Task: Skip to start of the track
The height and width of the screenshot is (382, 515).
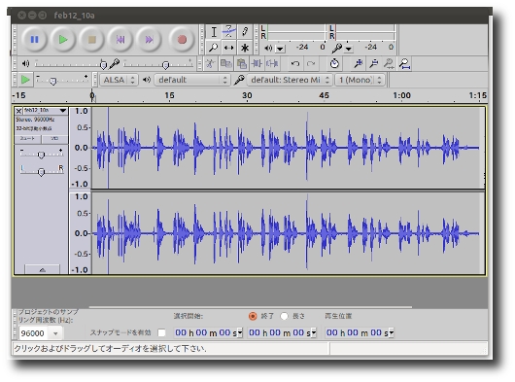Action: click(x=120, y=40)
